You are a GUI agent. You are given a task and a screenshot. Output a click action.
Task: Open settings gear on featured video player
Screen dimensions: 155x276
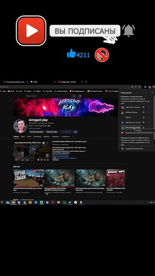(41, 160)
